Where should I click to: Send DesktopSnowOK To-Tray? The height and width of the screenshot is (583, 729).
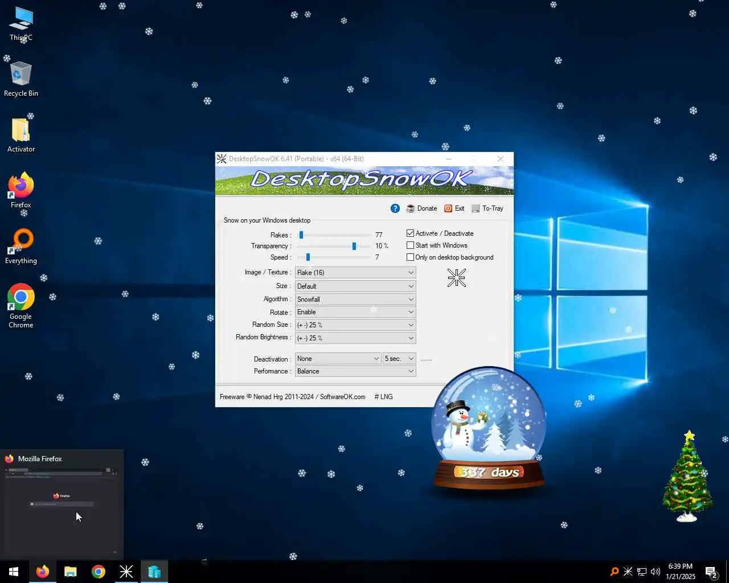tap(488, 208)
